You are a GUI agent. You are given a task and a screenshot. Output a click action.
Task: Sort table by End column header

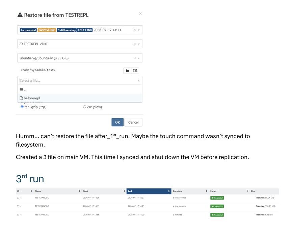tap(149, 191)
